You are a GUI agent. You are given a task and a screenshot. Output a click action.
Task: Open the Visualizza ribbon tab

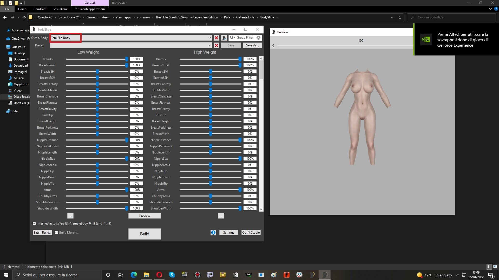tap(60, 9)
